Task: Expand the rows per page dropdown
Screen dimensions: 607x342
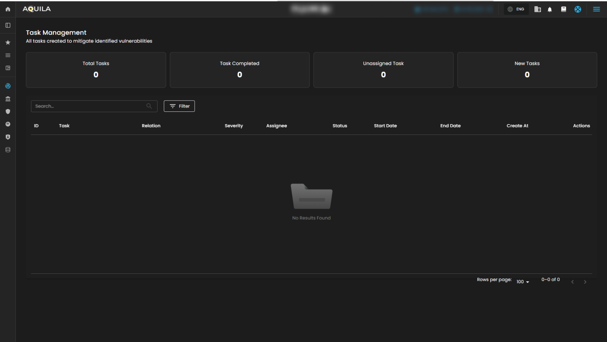Action: tap(522, 282)
